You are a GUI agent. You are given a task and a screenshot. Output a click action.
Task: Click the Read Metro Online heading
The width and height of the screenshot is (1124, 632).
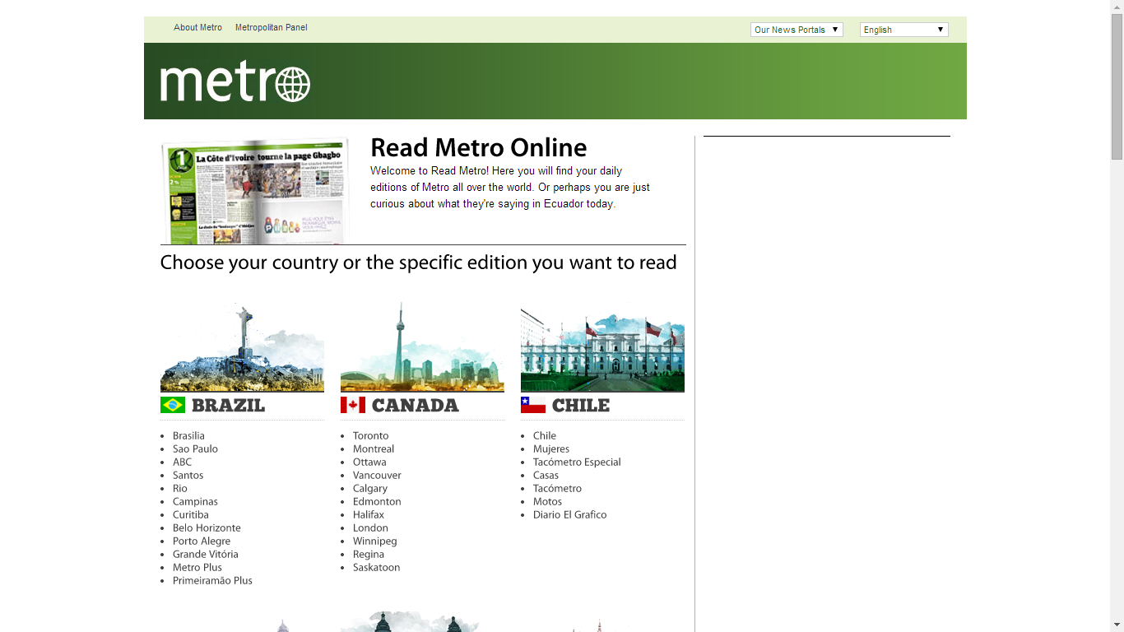[479, 148]
